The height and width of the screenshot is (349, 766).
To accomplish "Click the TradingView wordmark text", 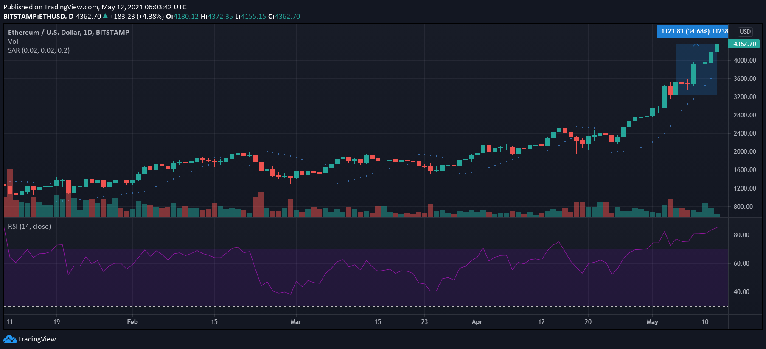I will (37, 339).
